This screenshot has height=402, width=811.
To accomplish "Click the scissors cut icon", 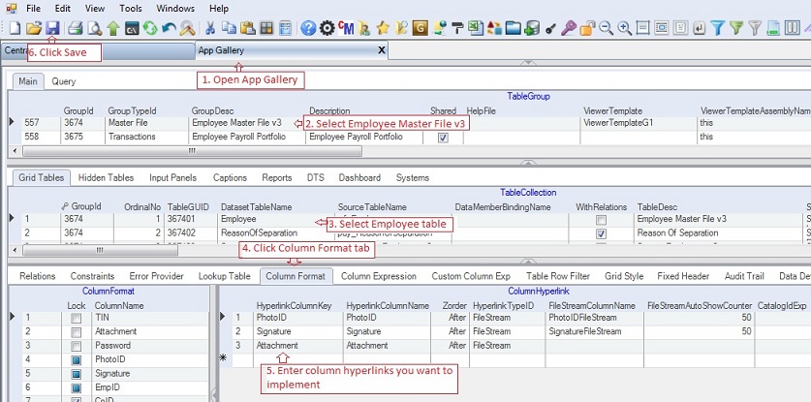I will (210, 28).
